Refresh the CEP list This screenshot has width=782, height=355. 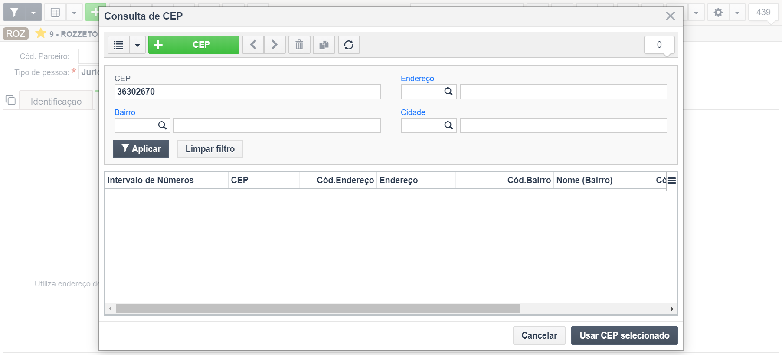pos(349,45)
